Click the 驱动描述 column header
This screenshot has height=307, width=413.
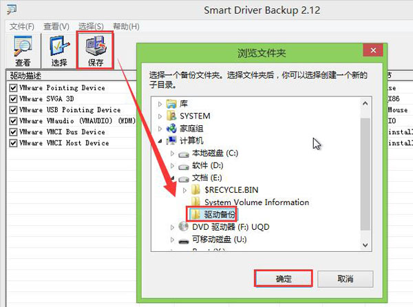pos(72,76)
